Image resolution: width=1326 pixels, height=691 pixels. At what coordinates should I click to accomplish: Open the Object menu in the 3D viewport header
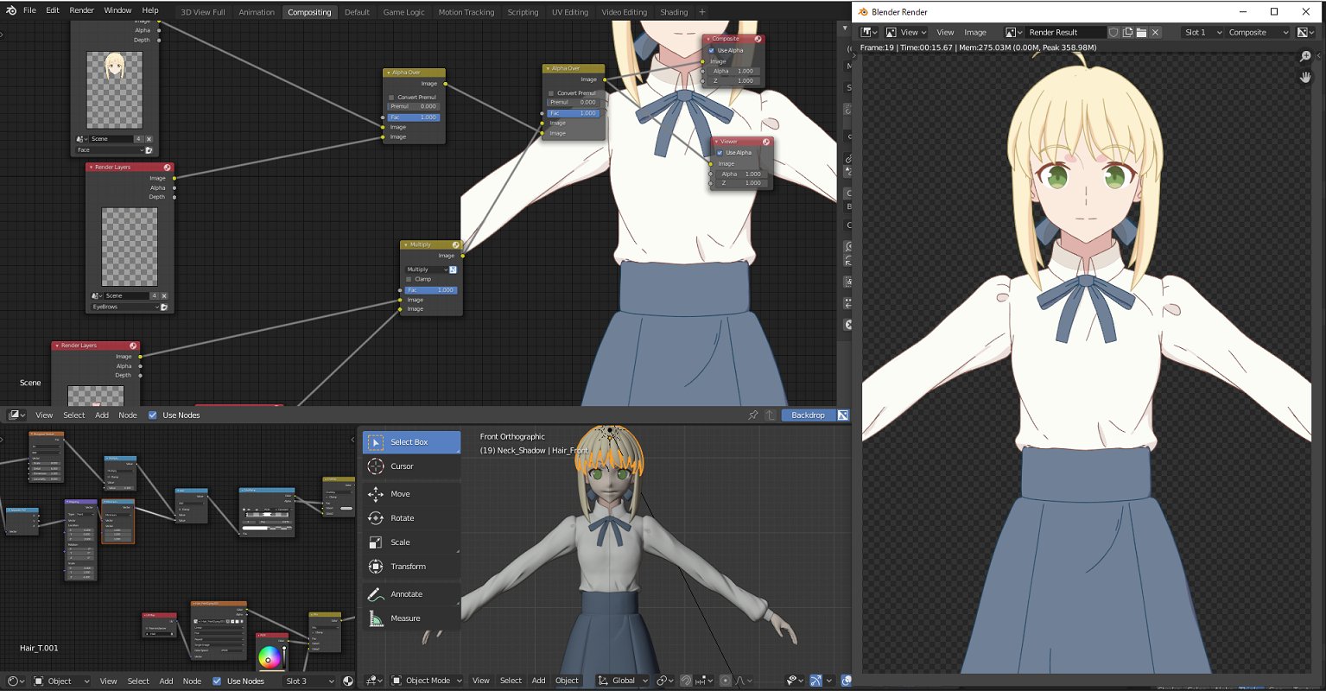click(567, 681)
